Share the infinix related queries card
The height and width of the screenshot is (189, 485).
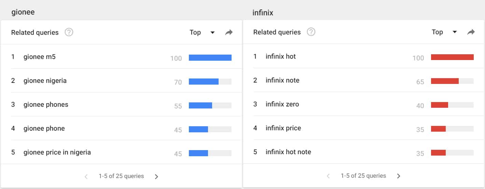click(x=471, y=32)
